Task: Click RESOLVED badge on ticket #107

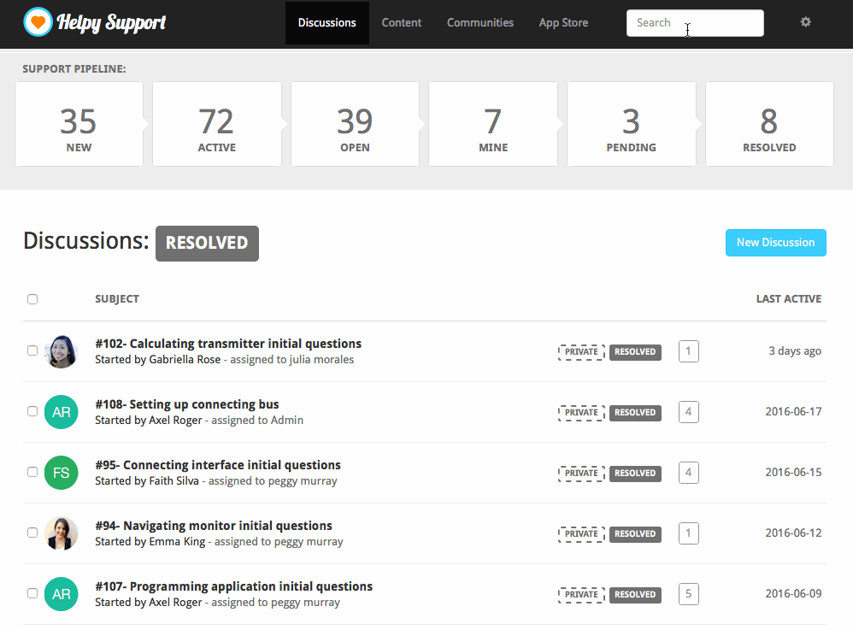Action: [635, 595]
